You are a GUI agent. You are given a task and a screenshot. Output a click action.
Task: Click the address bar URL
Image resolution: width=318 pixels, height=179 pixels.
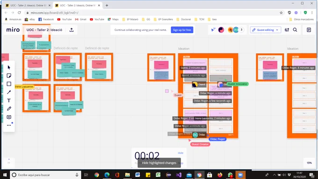(x=54, y=13)
